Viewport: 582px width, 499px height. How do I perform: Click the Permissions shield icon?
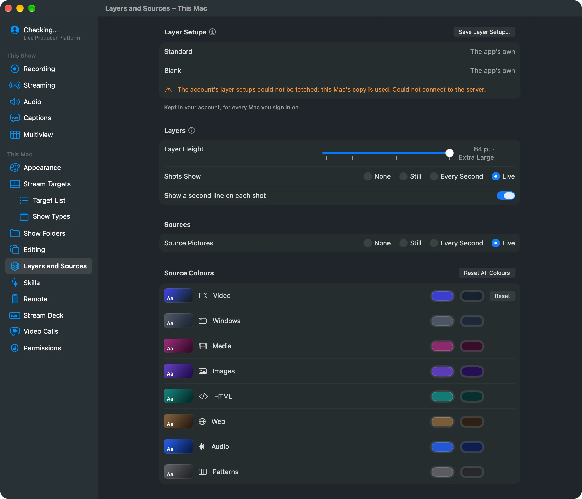(x=15, y=348)
